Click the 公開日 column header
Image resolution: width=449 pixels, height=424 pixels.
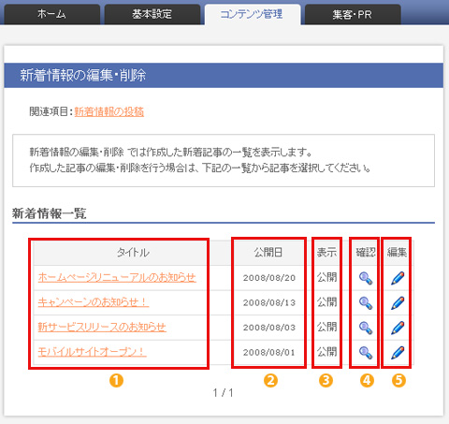coord(268,253)
